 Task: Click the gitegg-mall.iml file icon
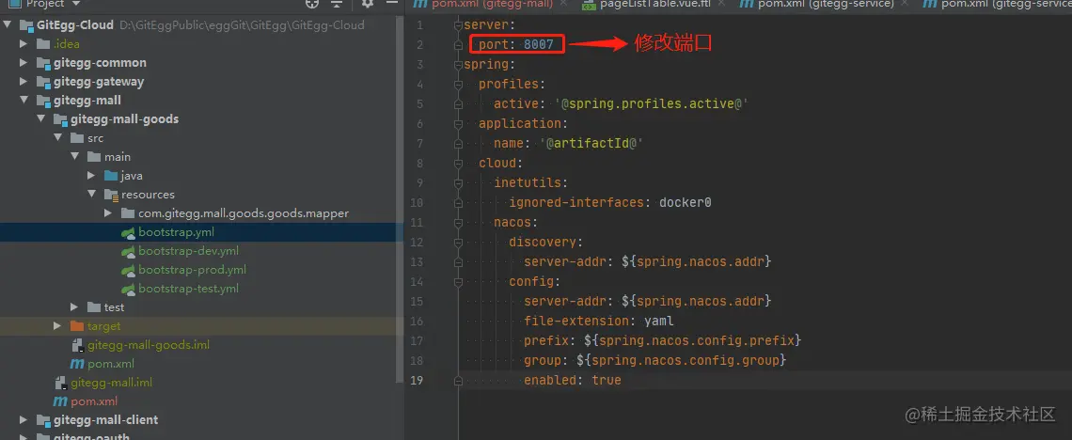click(61, 383)
